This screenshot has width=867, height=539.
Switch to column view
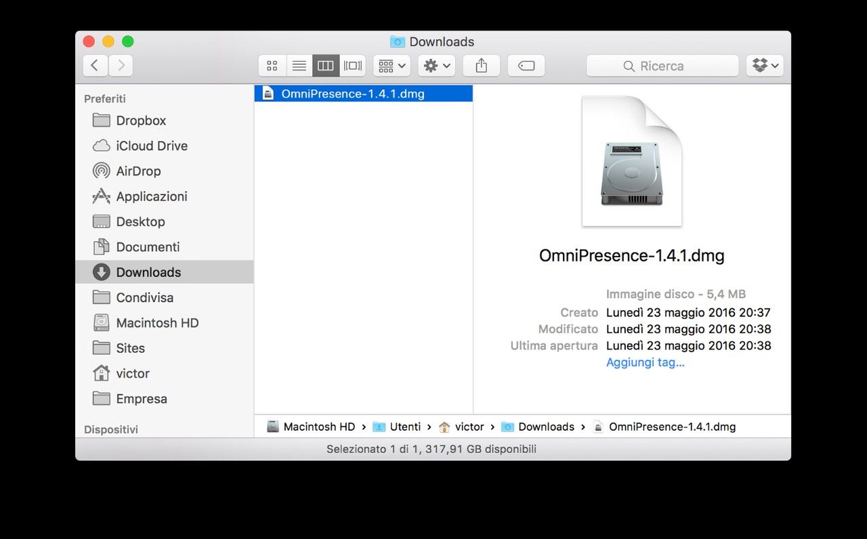click(x=326, y=66)
